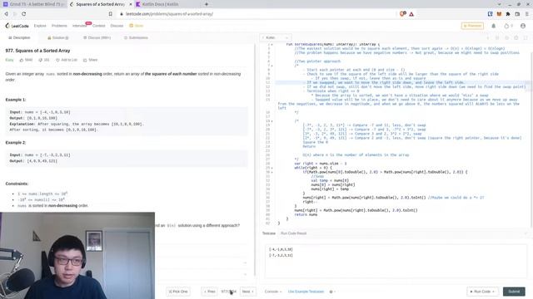The width and height of the screenshot is (533, 299).
Task: Click the return nums line in editor
Action: 306,214
